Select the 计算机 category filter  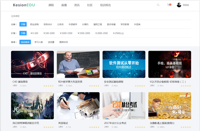click(85, 24)
